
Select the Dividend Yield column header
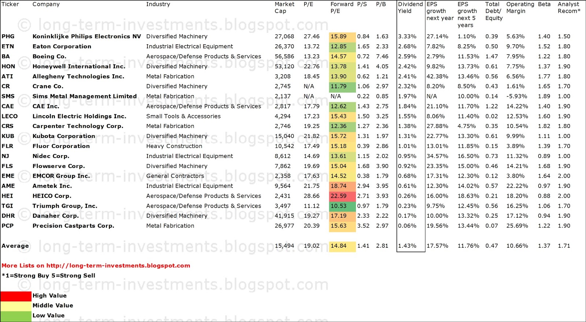coord(410,8)
